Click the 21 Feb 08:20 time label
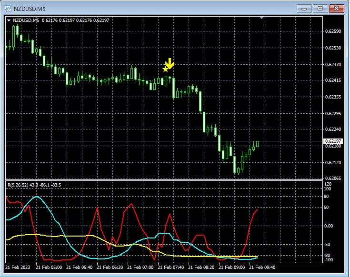Viewport: 350px width, 277px height. (201, 267)
